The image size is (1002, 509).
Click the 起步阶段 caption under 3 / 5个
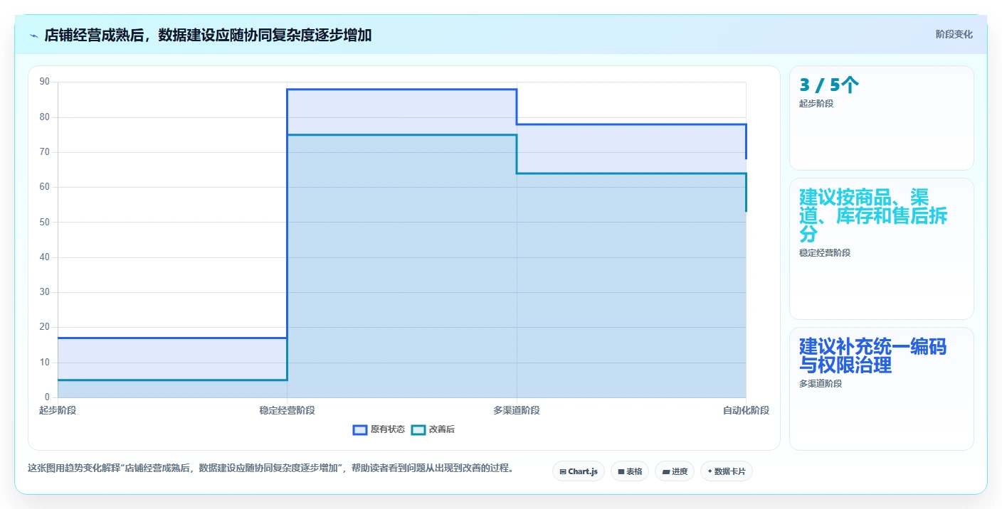[816, 104]
